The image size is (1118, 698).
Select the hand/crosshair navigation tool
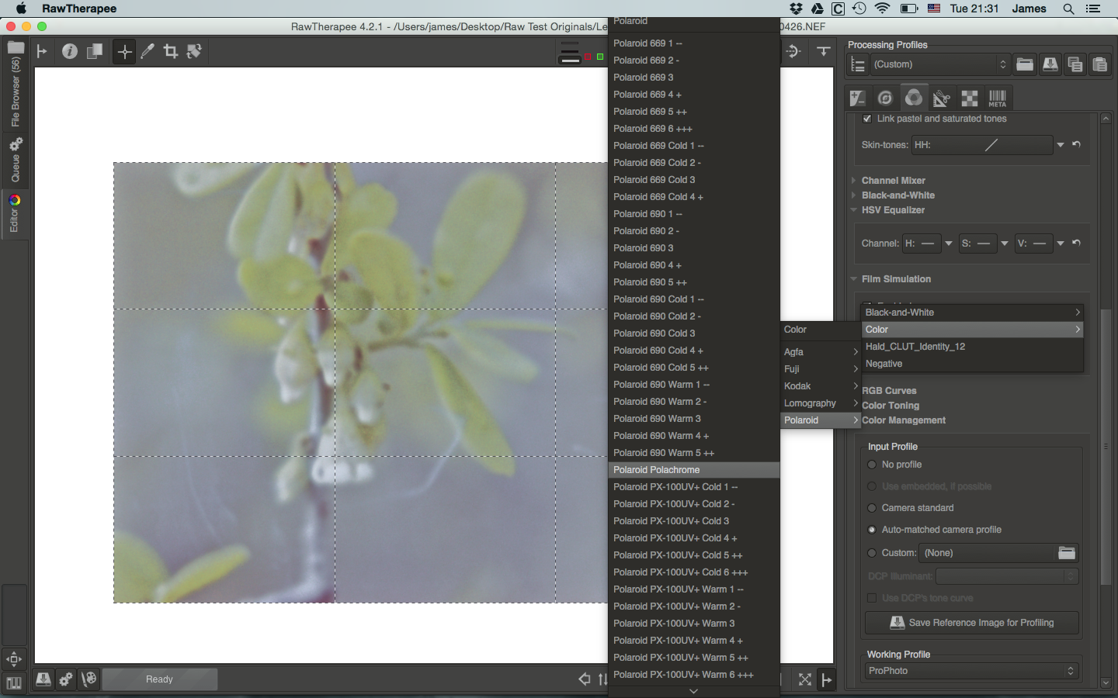(124, 52)
